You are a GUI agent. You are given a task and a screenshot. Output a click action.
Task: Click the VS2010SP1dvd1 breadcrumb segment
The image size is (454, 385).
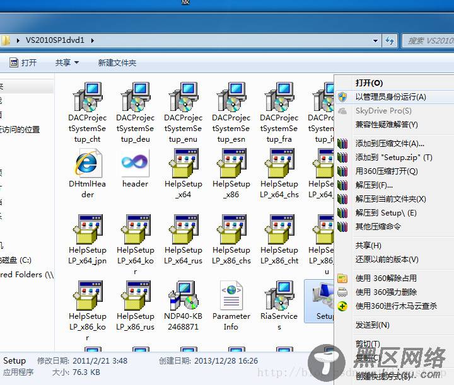pyautogui.click(x=55, y=40)
